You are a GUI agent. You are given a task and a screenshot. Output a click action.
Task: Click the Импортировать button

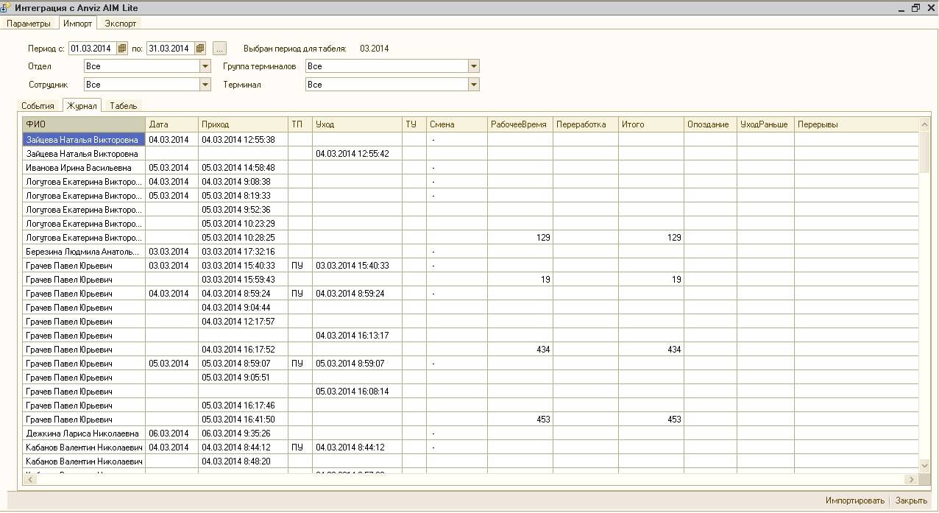coord(854,500)
